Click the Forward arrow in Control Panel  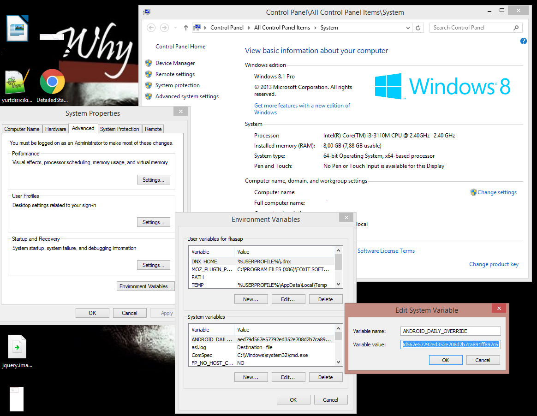pos(164,28)
